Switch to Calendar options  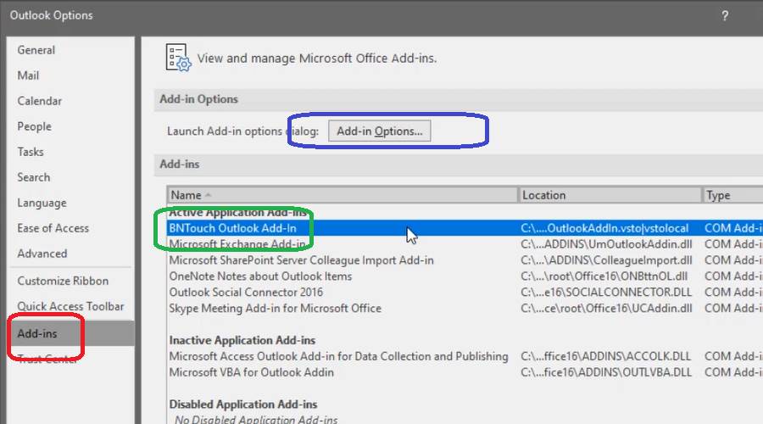(x=39, y=101)
